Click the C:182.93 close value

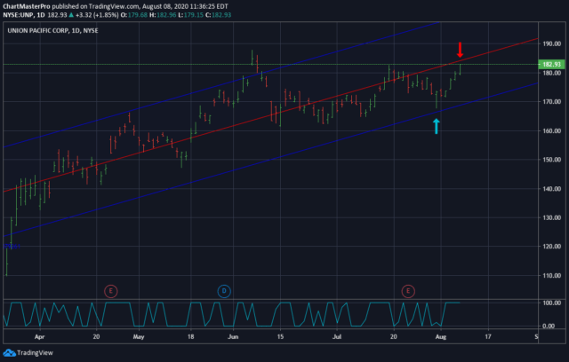(x=218, y=15)
